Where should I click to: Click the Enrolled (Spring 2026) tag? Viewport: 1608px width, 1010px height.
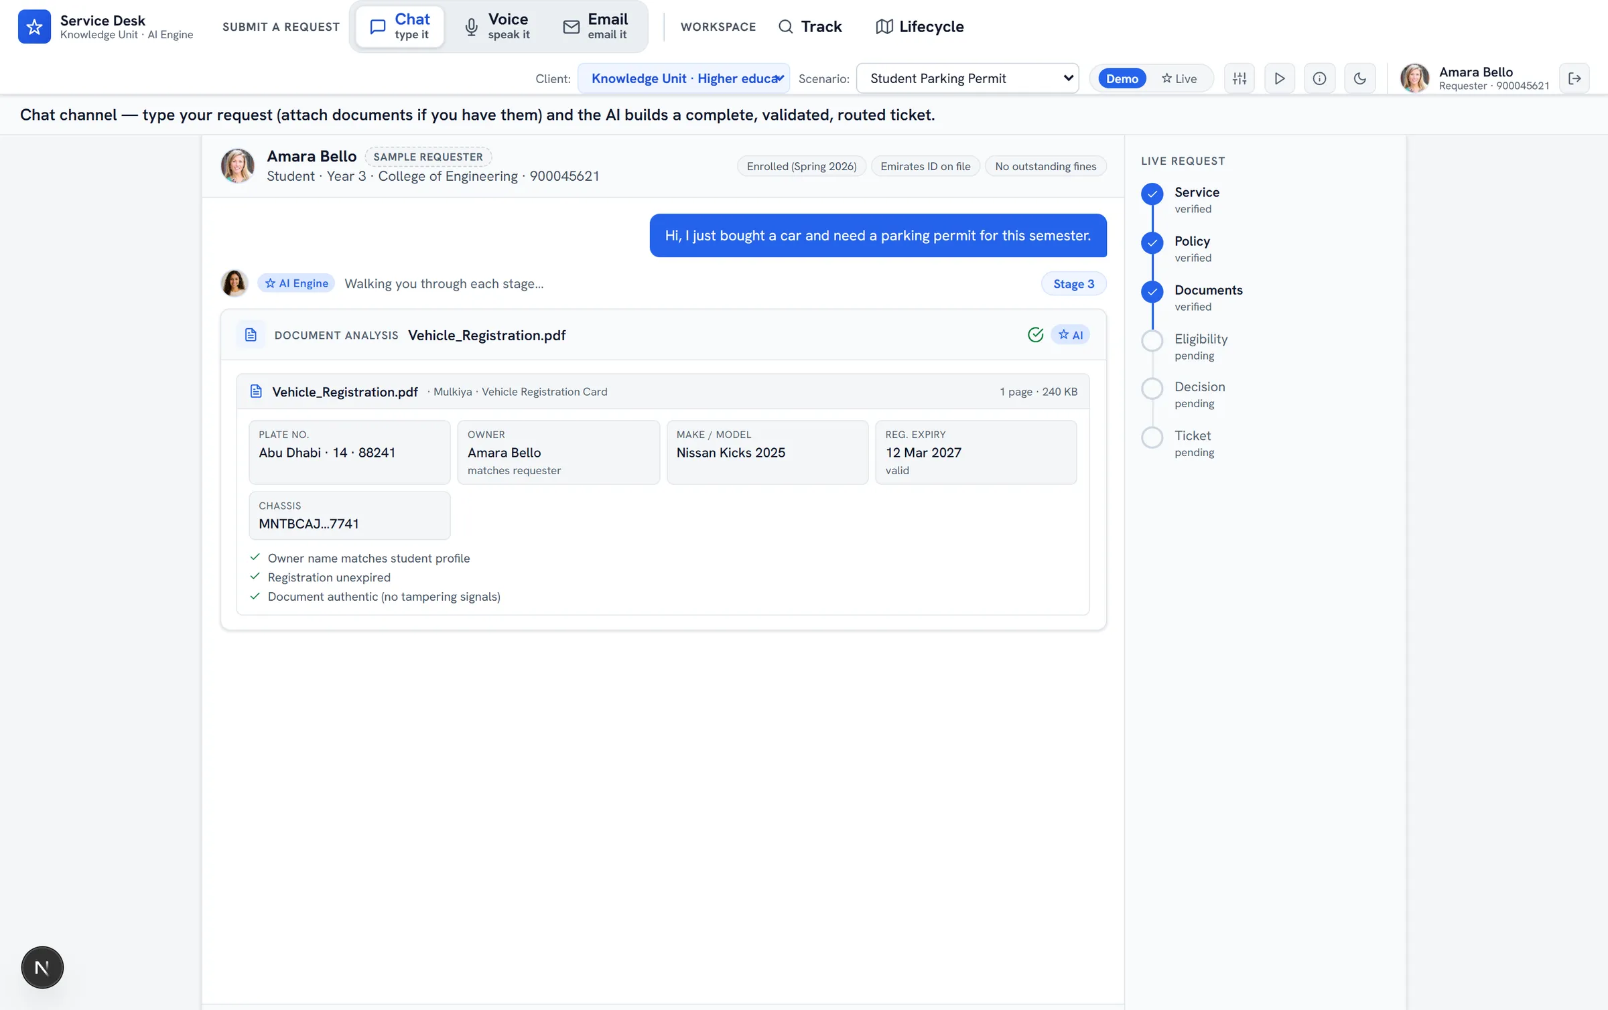tap(802, 166)
